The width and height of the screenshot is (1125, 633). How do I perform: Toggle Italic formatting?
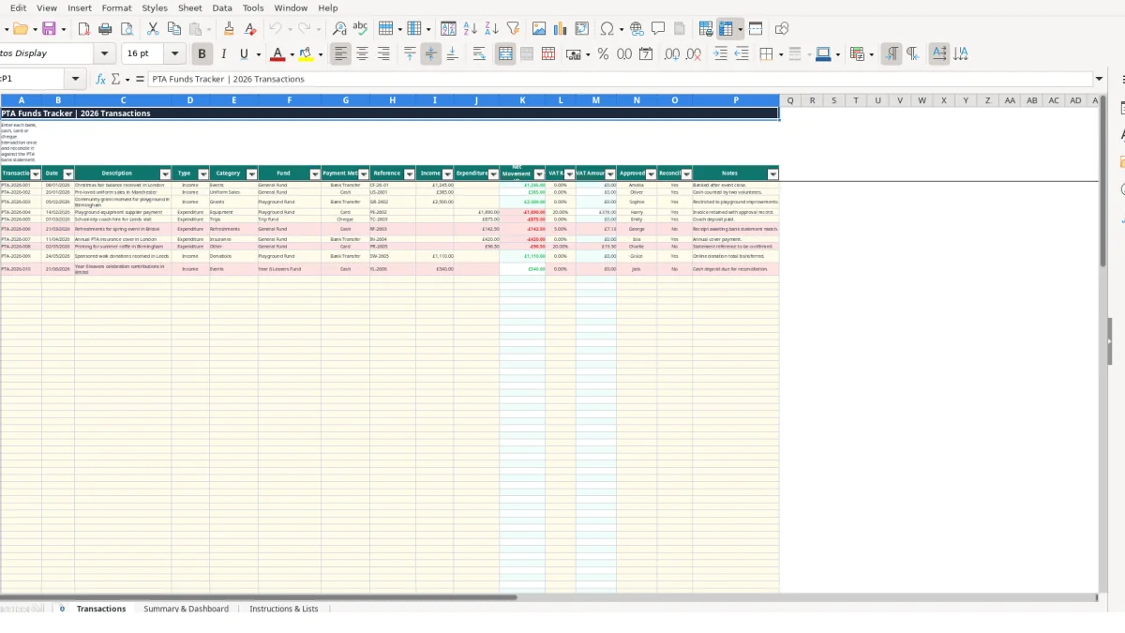click(223, 54)
